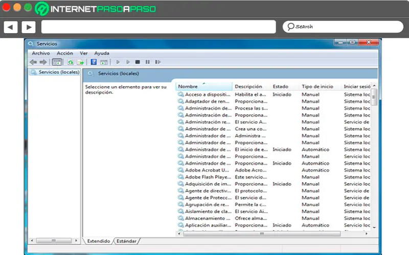409x255 pixels.
Task: Switch to the Extendido tab
Action: pos(98,241)
